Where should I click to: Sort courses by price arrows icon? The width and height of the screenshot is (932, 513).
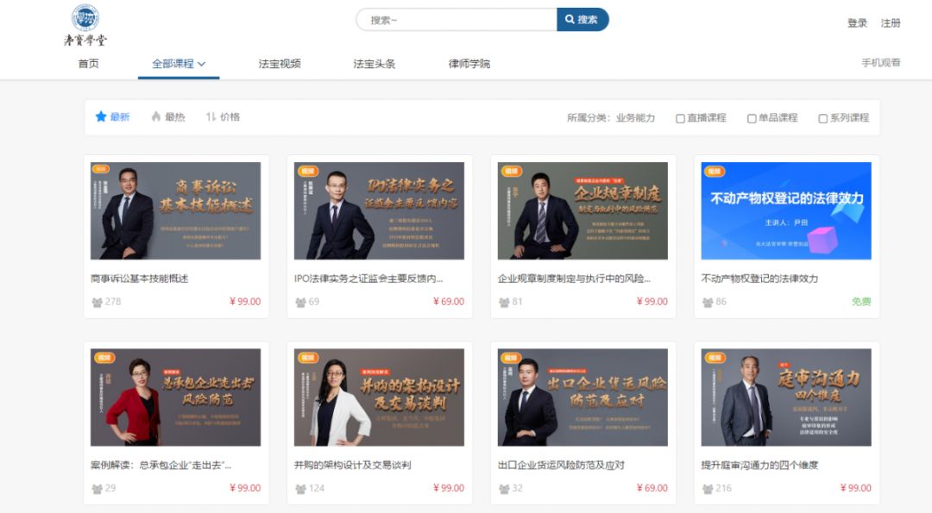(211, 116)
